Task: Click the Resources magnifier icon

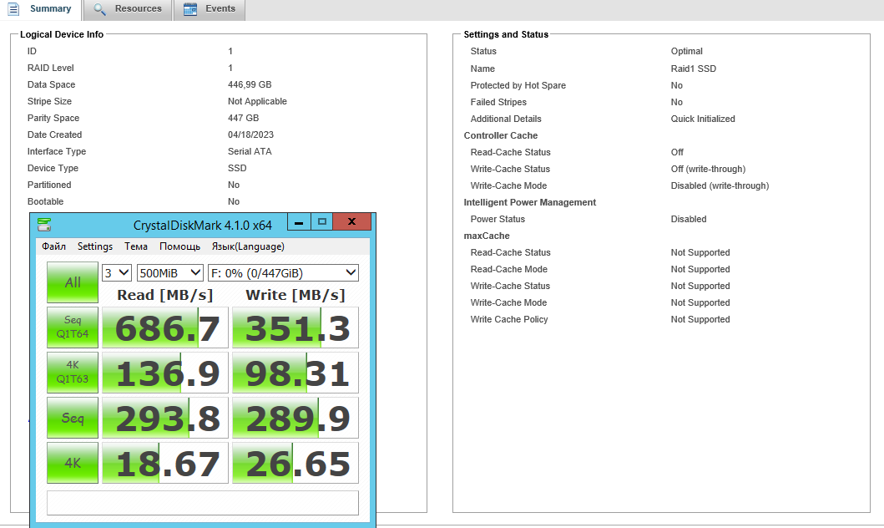Action: coord(99,9)
